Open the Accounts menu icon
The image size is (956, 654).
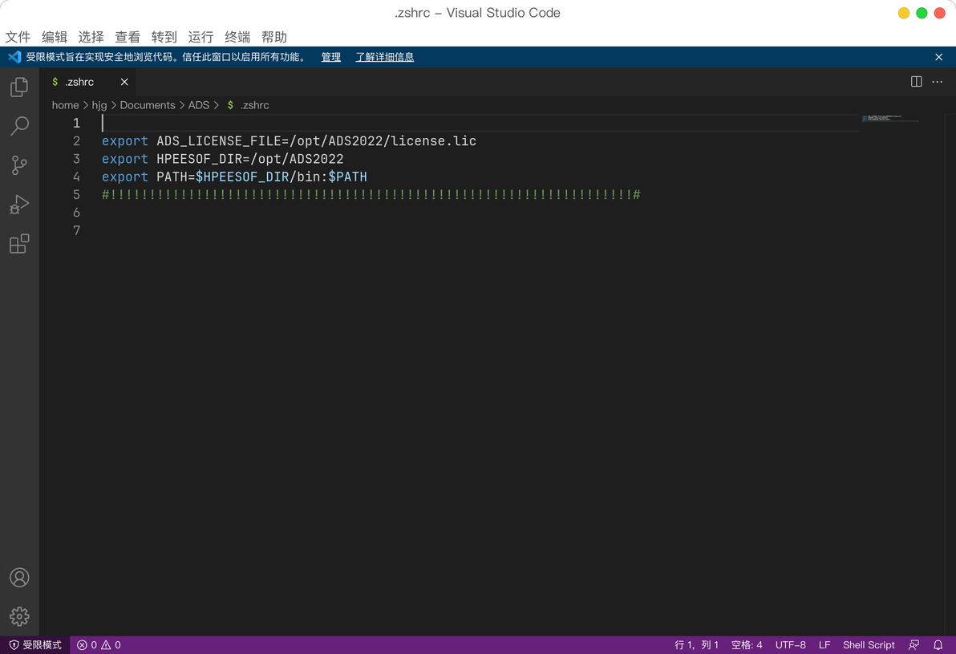[19, 577]
